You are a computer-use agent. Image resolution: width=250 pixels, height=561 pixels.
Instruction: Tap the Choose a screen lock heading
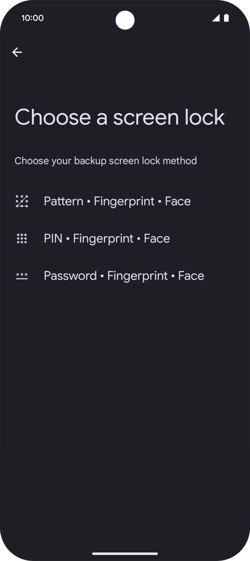pos(119,116)
